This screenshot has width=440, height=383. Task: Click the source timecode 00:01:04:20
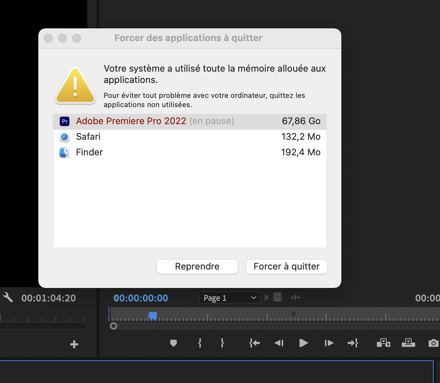tap(49, 298)
